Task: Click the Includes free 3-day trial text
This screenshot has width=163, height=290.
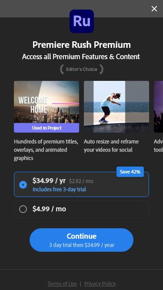Action: pos(59,190)
